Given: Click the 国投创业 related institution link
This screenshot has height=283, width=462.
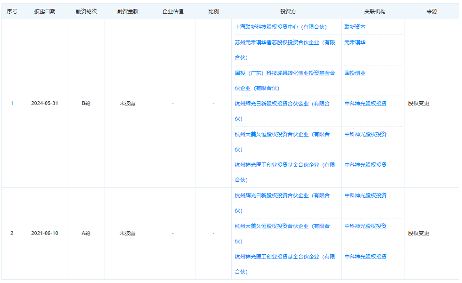Looking at the screenshot, I should pyautogui.click(x=355, y=73).
